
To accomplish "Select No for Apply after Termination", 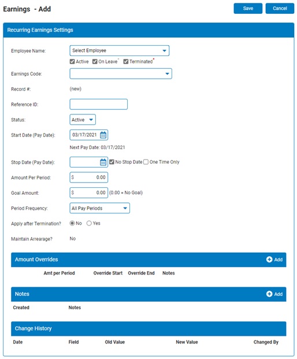I will pyautogui.click(x=72, y=223).
